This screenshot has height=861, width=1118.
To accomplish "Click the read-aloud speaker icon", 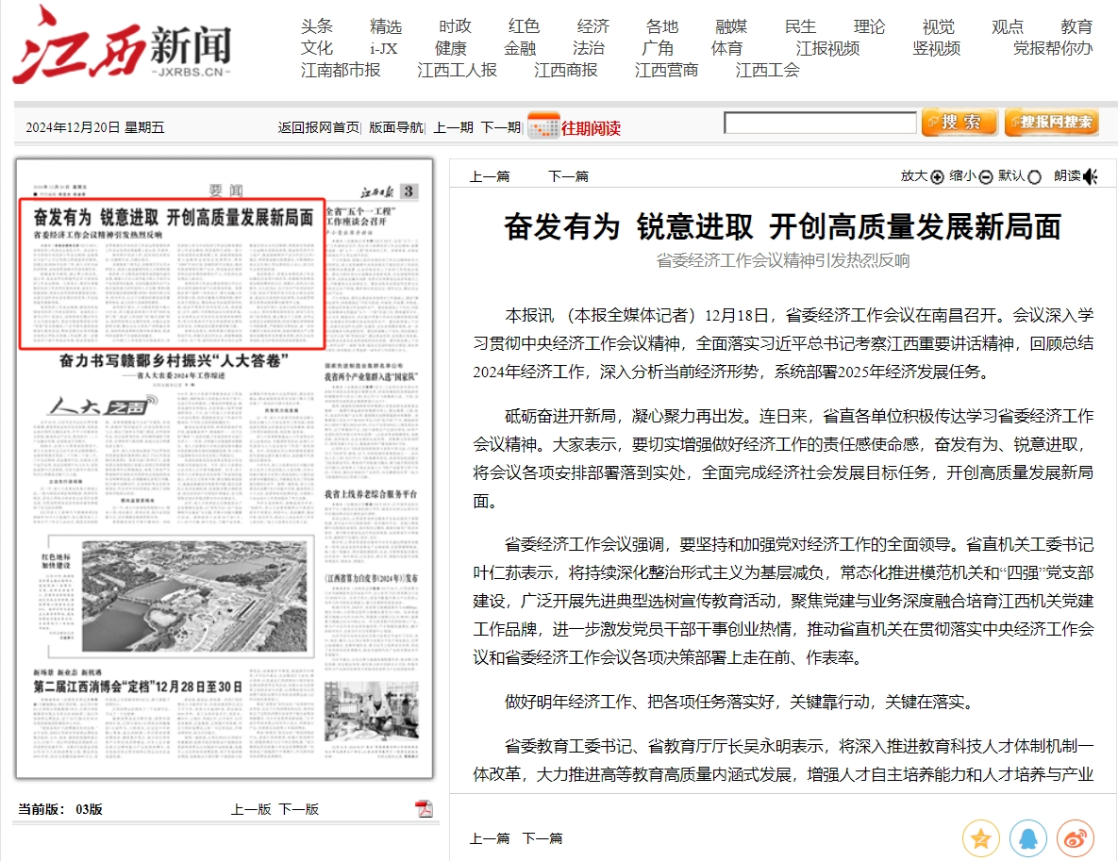I will [1091, 176].
